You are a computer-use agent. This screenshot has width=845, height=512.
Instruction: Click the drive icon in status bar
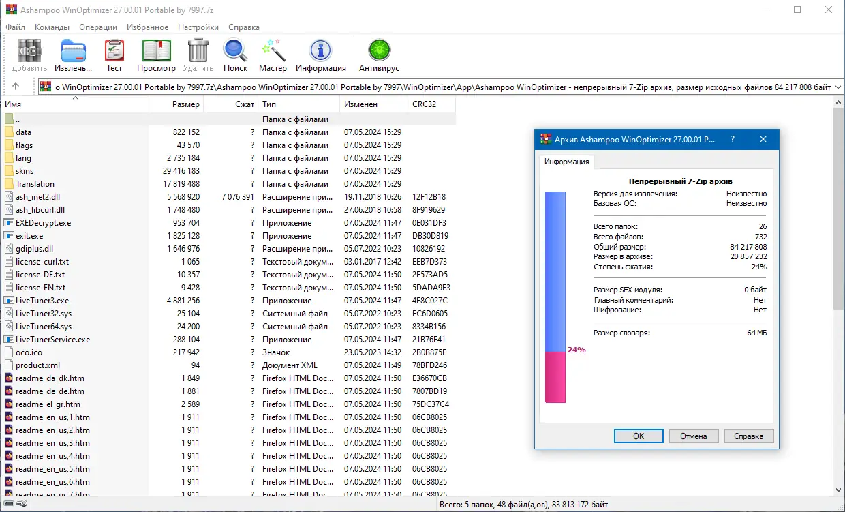tap(10, 504)
